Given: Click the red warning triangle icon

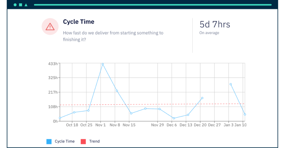Looking at the screenshot, I should (x=50, y=27).
